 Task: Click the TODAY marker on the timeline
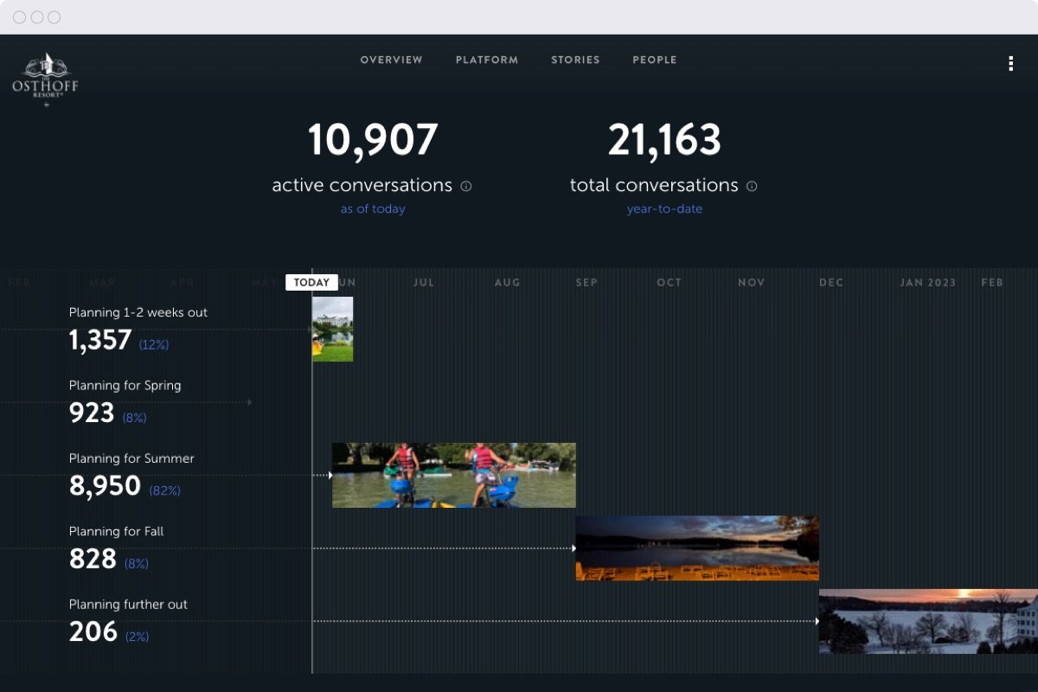click(311, 282)
